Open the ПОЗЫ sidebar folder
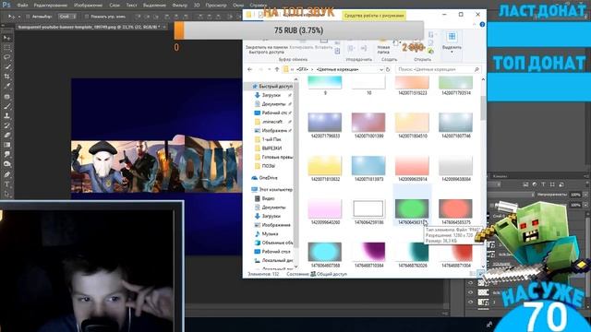591x332 pixels. [269, 166]
